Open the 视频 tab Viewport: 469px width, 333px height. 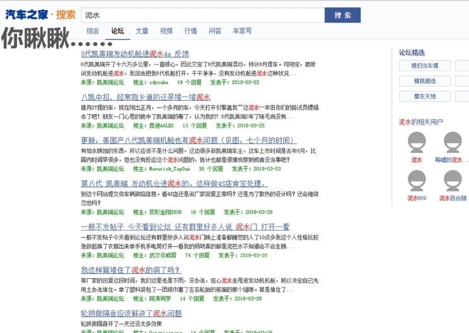pos(166,31)
